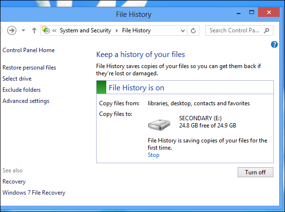Click the Turn off button
The height and width of the screenshot is (212, 285).
pyautogui.click(x=256, y=172)
